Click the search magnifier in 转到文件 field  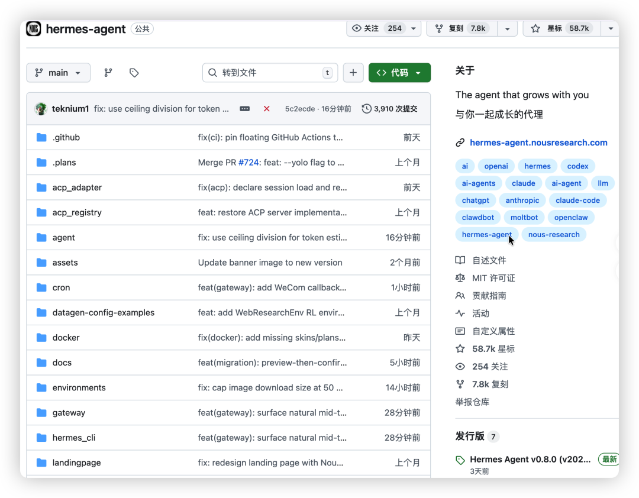(x=212, y=73)
